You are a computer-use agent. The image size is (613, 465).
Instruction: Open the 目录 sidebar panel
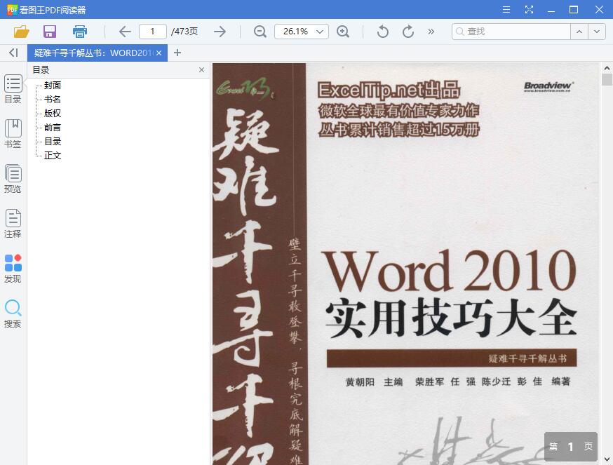[x=13, y=89]
